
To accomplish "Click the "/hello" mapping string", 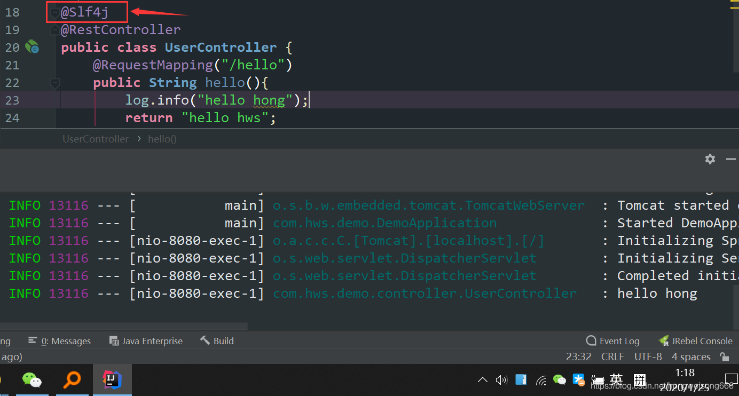I will point(253,65).
